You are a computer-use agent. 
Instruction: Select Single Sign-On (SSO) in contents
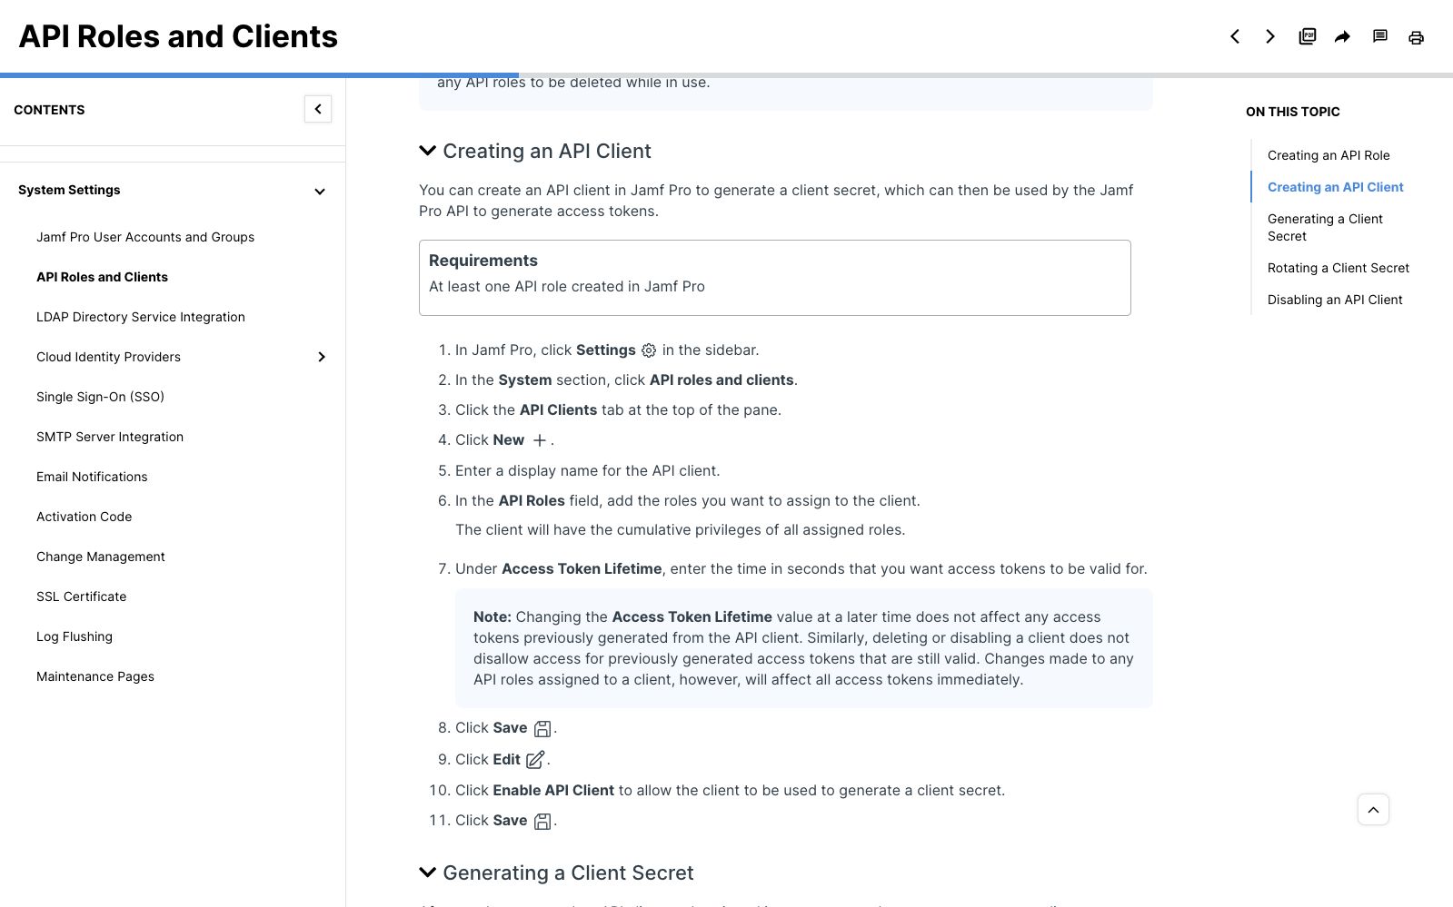(x=100, y=397)
